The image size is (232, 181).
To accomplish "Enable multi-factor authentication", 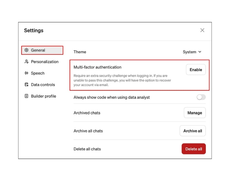I will (196, 70).
